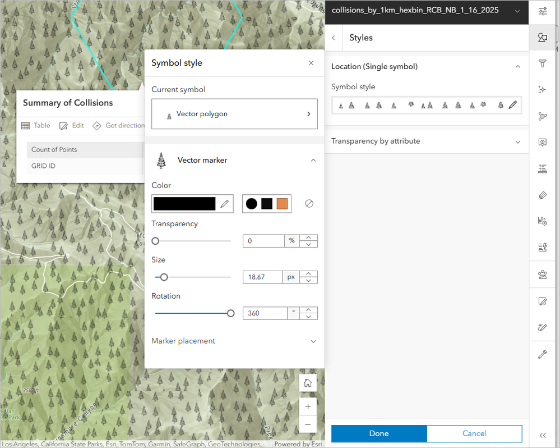
Task: Open the Map tools wrench icon
Action: [x=543, y=354]
